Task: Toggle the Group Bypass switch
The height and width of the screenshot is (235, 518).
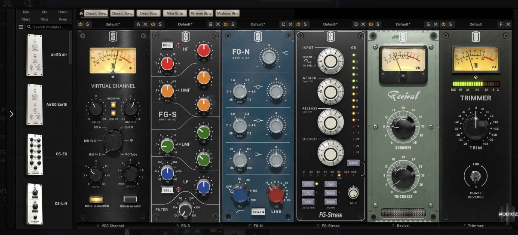Action: point(130,199)
